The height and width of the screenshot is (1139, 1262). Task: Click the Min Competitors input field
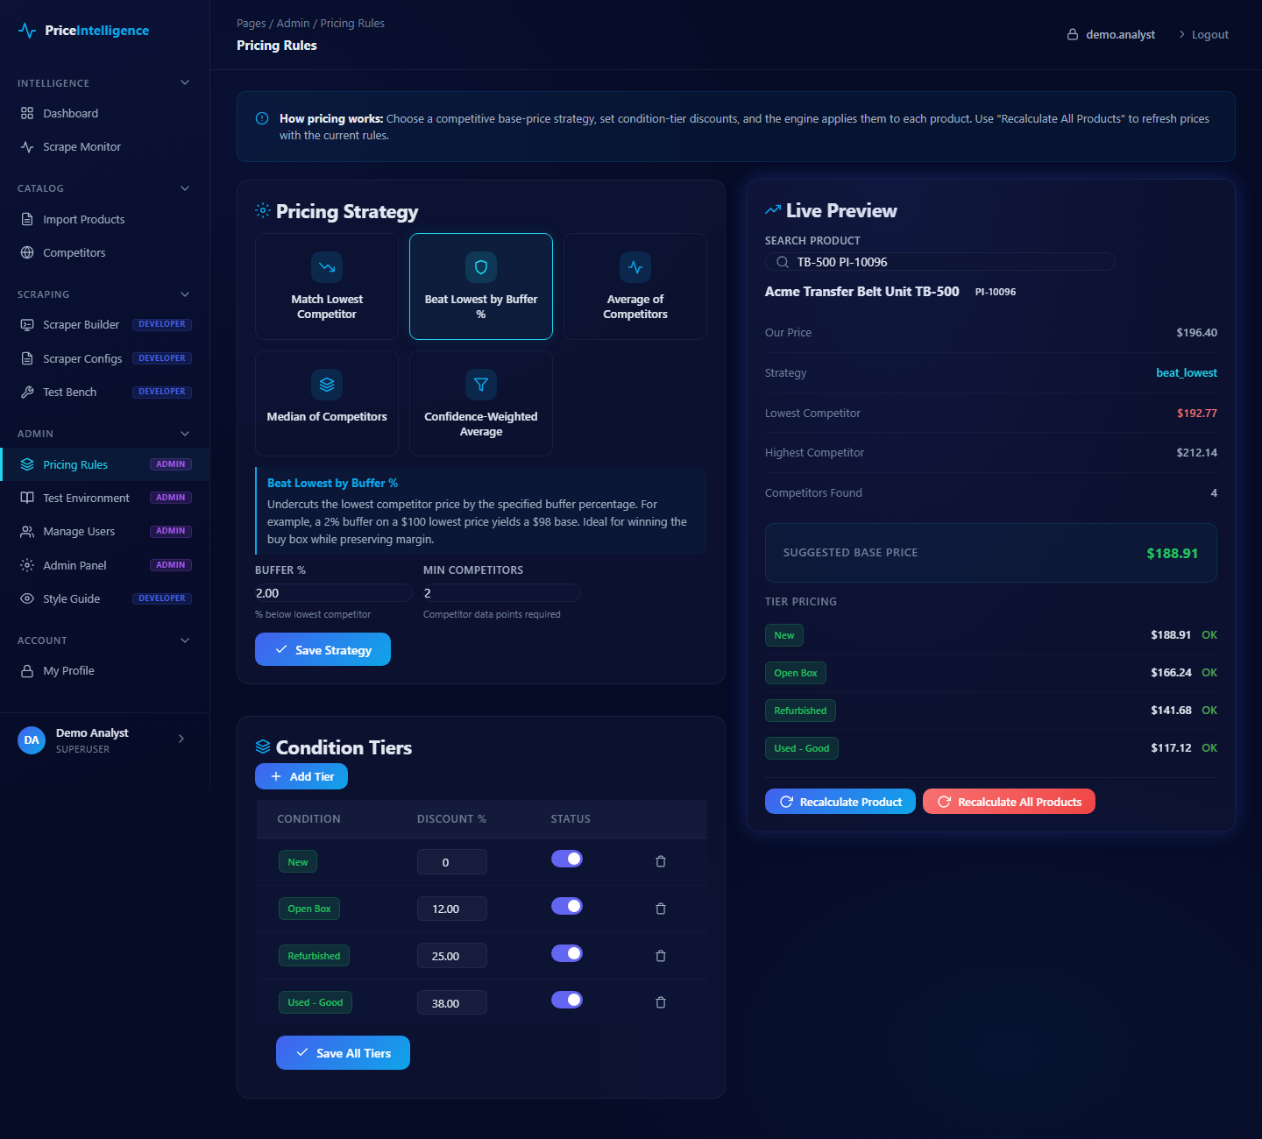(501, 593)
